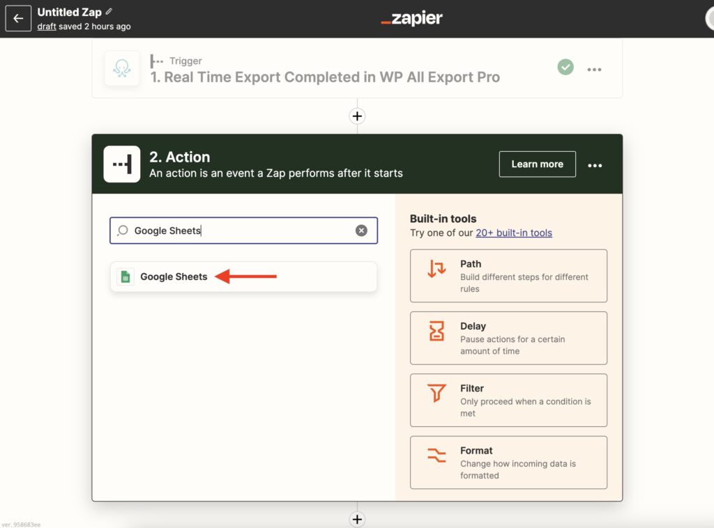714x528 pixels.
Task: Click the plus between trigger and action
Action: coord(357,116)
